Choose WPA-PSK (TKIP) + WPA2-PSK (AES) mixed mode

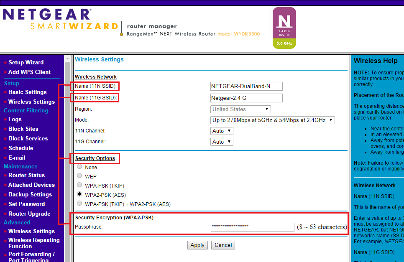coord(79,203)
